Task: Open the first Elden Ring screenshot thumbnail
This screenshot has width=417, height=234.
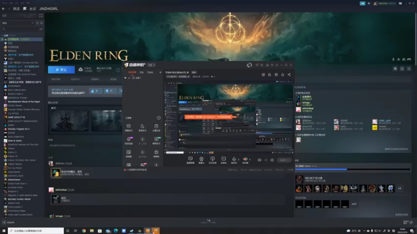Action: click(x=69, y=121)
